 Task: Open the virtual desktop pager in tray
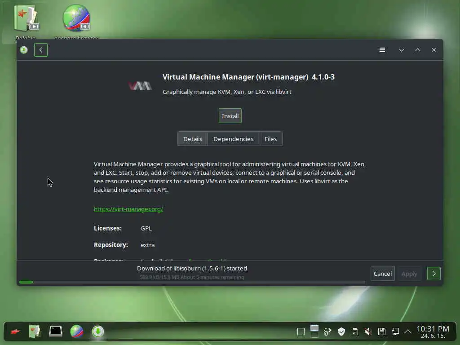point(314,332)
